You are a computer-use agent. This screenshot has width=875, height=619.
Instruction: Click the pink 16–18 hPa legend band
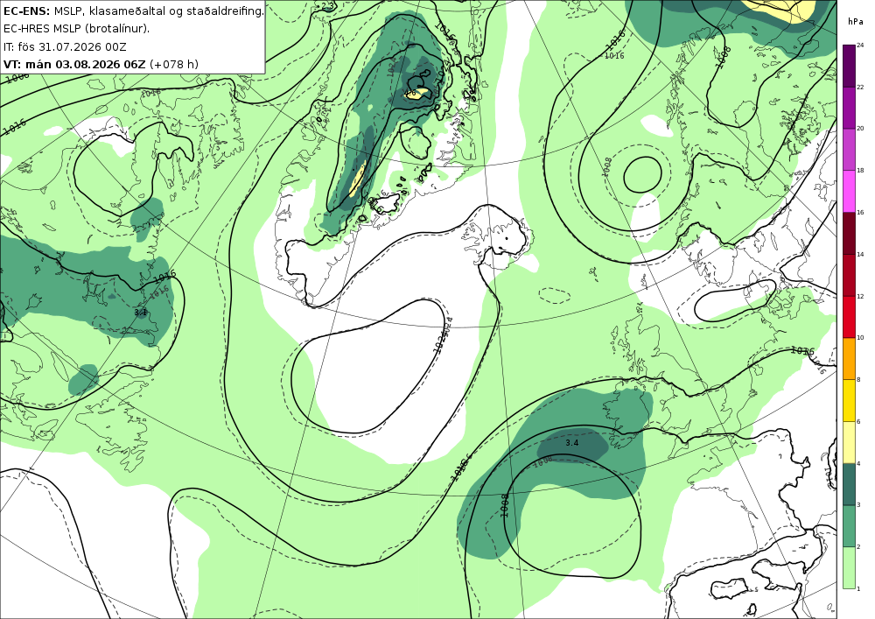tap(849, 191)
